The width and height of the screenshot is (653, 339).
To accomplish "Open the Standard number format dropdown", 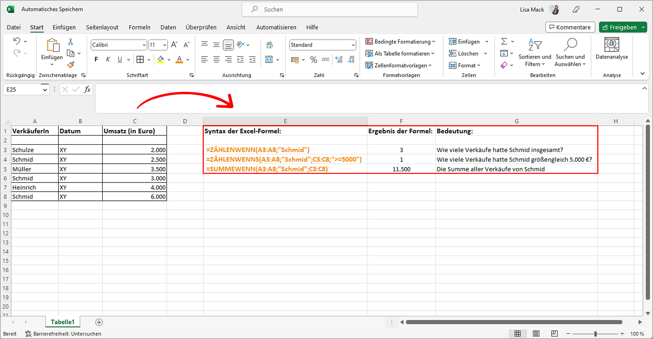I will pyautogui.click(x=353, y=45).
